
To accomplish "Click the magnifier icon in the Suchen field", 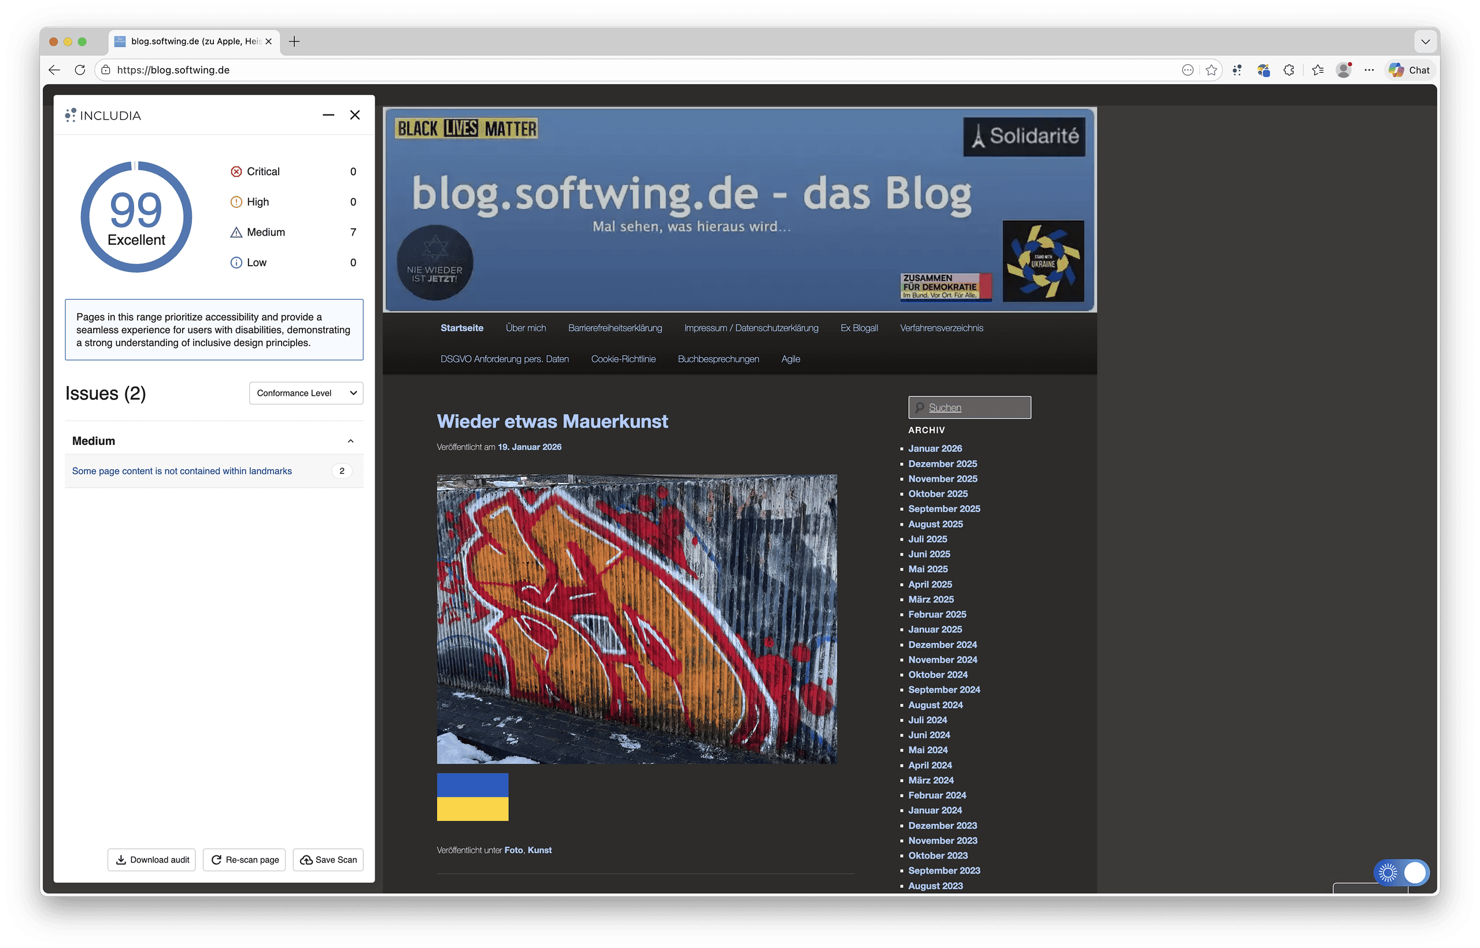I will pos(919,407).
